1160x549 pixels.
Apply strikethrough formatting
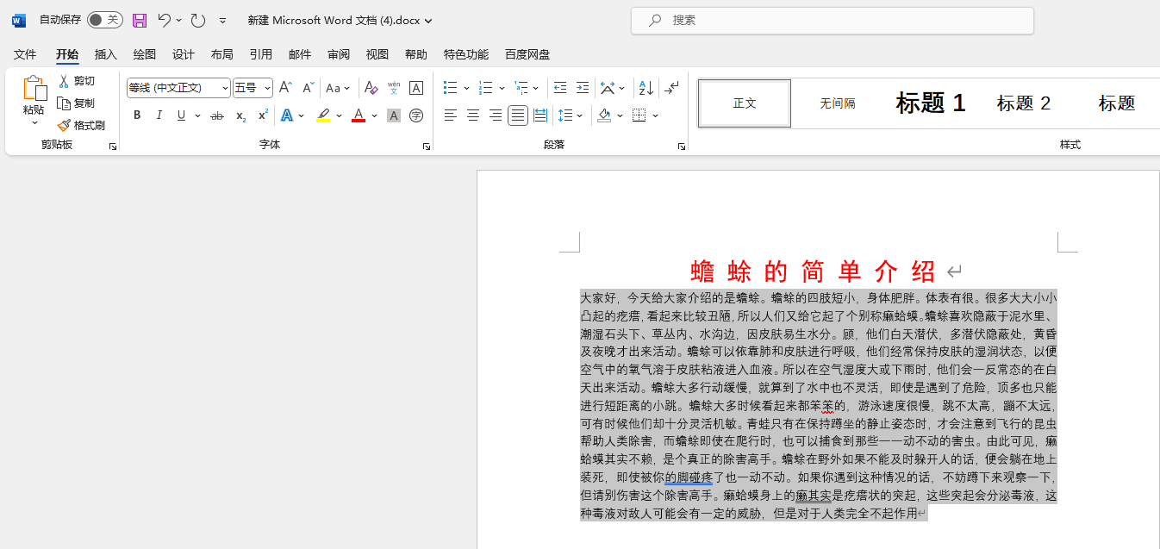tap(216, 115)
